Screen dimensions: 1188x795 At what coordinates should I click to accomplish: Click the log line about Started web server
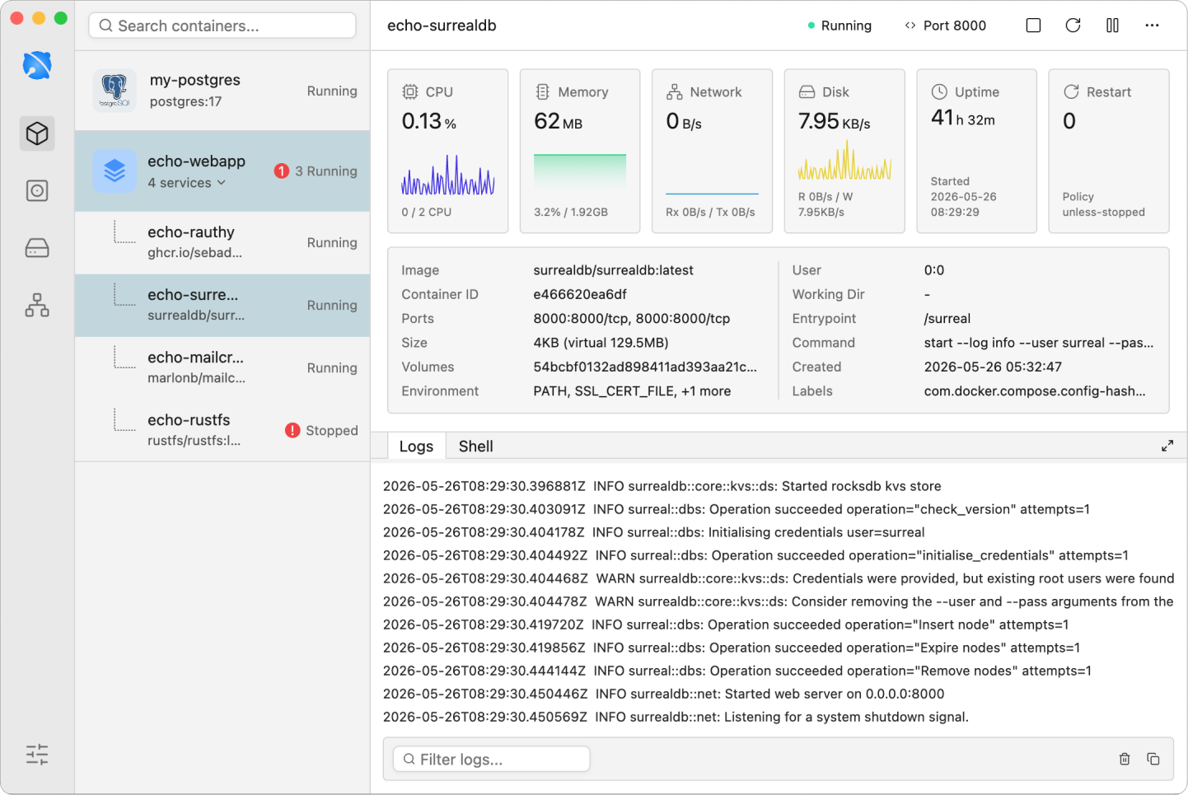point(664,694)
